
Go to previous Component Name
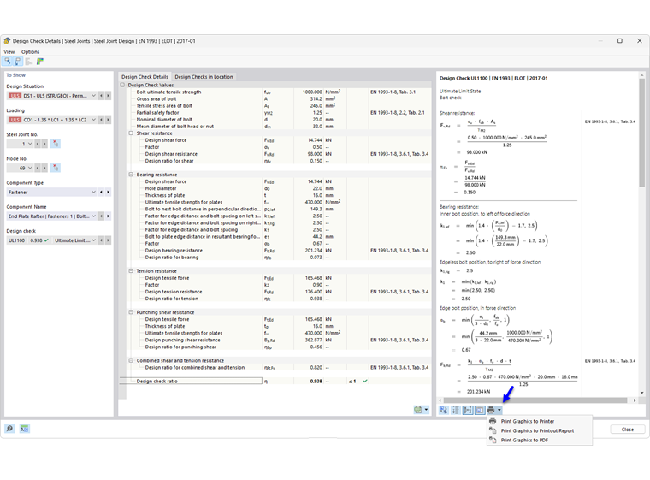(x=101, y=216)
